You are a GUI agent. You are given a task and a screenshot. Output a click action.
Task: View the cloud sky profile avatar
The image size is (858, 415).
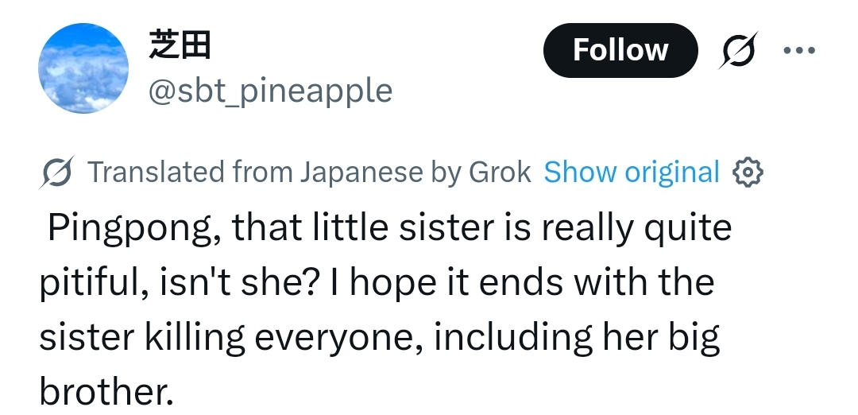click(83, 68)
